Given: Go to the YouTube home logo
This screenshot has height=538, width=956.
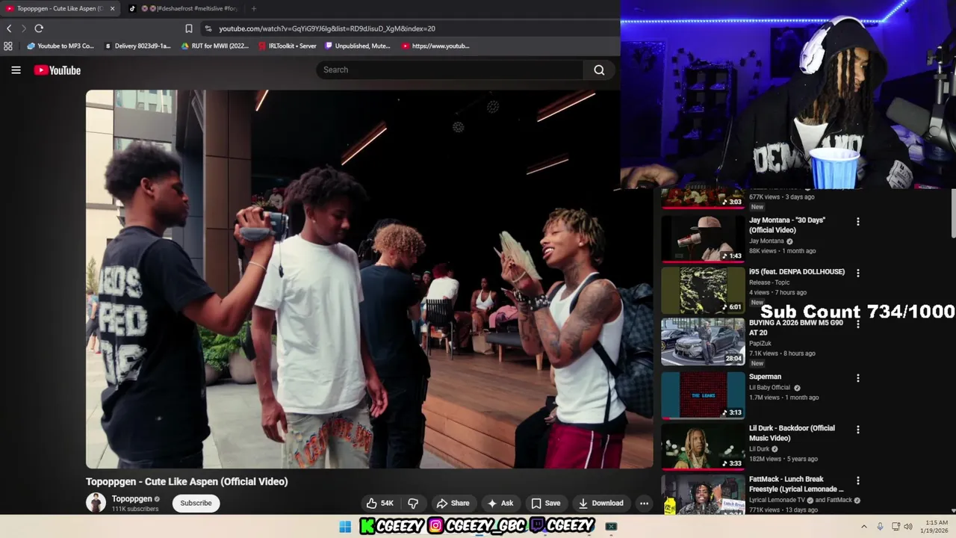Looking at the screenshot, I should coord(57,70).
